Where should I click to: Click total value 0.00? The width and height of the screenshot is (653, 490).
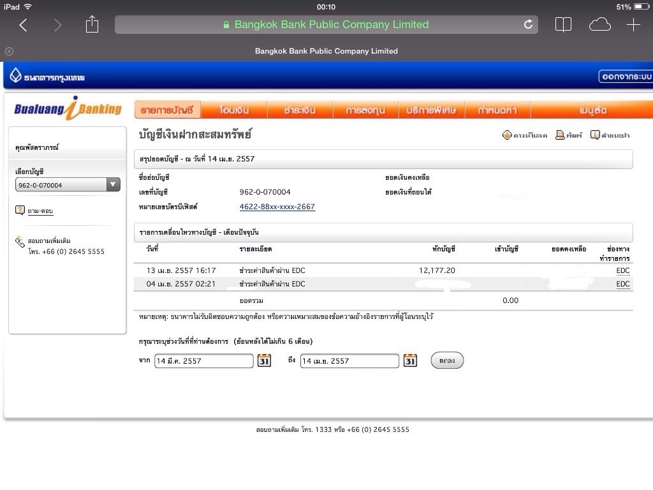(x=510, y=301)
